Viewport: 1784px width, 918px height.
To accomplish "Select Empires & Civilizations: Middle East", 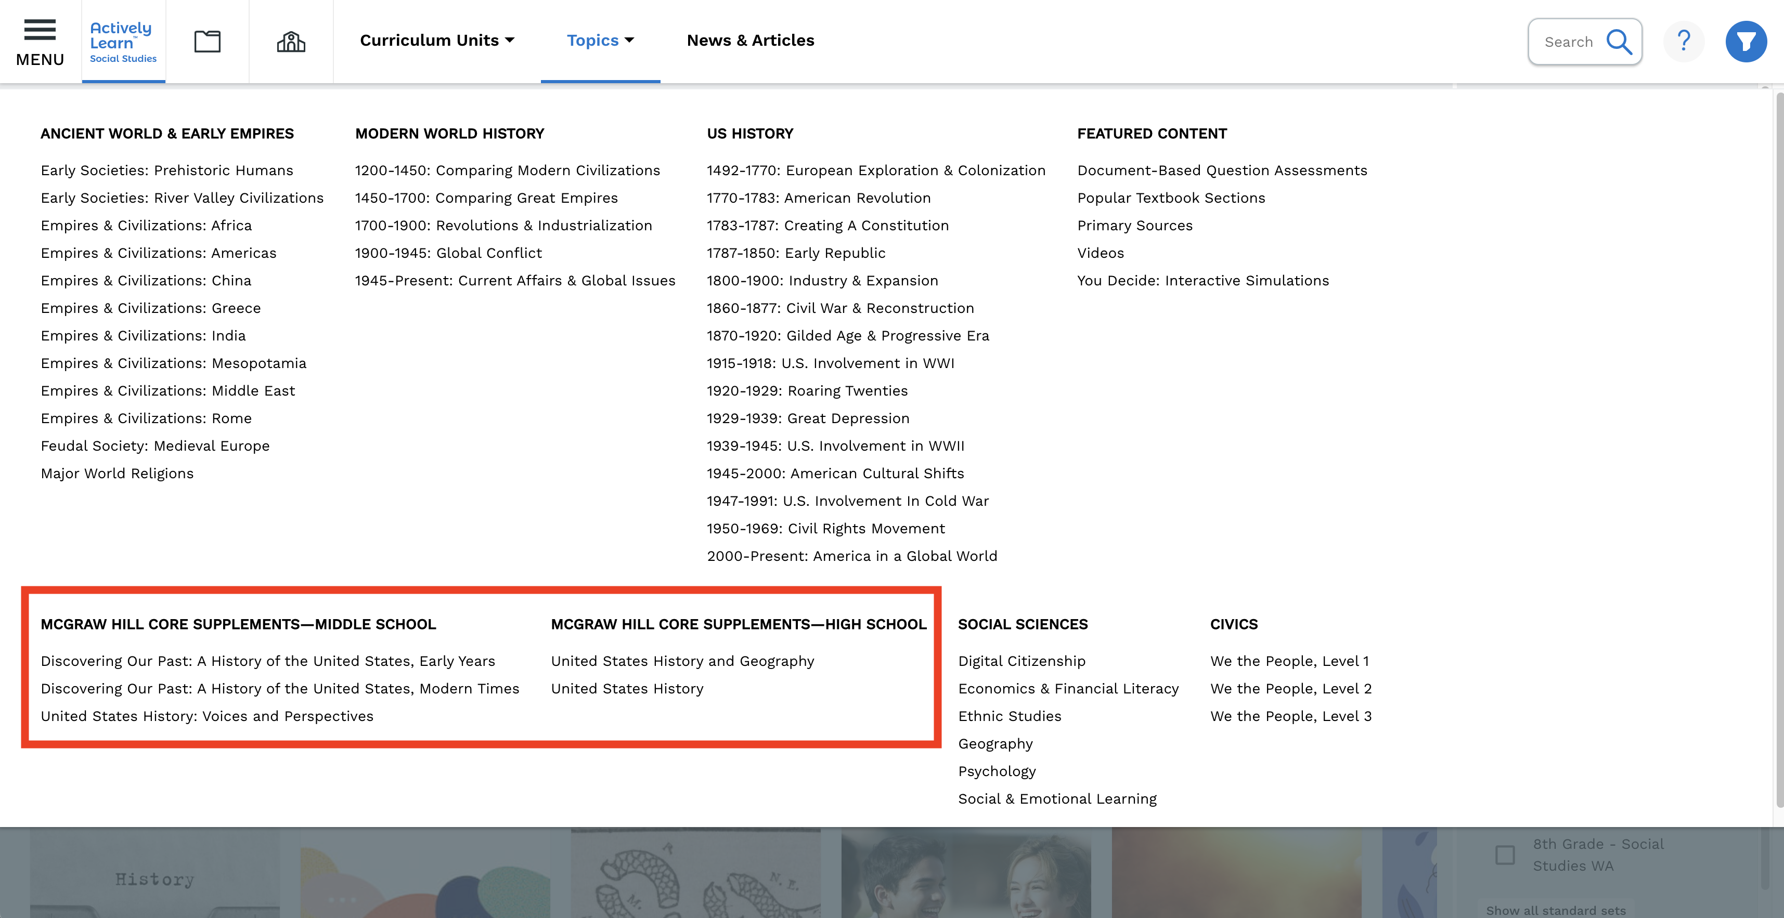I will [167, 391].
